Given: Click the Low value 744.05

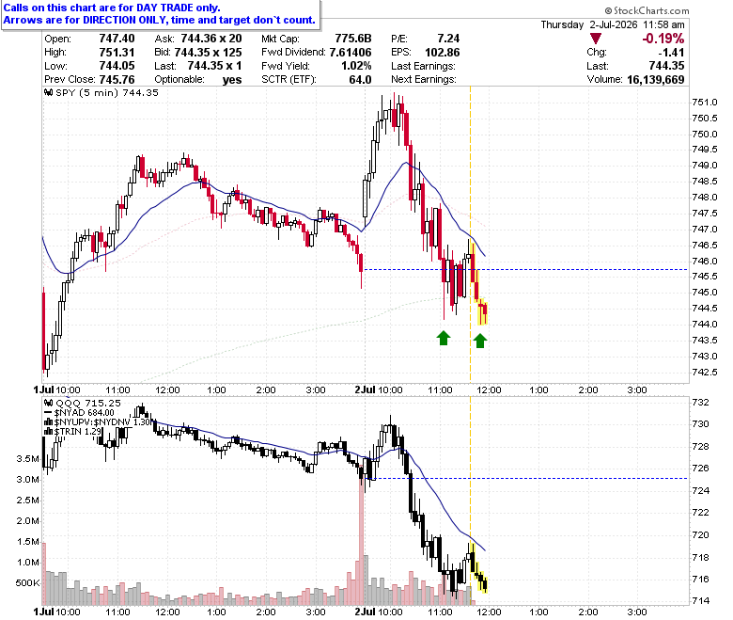Looking at the screenshot, I should click(117, 66).
